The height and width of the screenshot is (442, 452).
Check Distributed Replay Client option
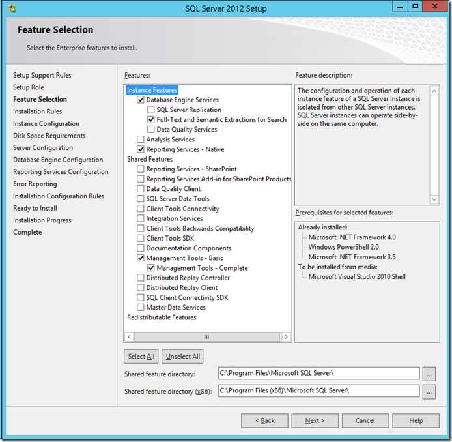coord(141,287)
